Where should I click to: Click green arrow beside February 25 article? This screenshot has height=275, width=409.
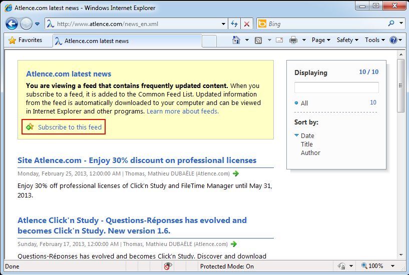click(x=236, y=173)
